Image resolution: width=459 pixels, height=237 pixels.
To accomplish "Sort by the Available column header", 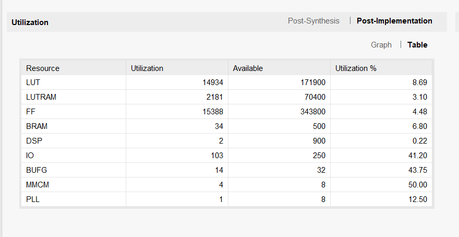I will click(248, 68).
